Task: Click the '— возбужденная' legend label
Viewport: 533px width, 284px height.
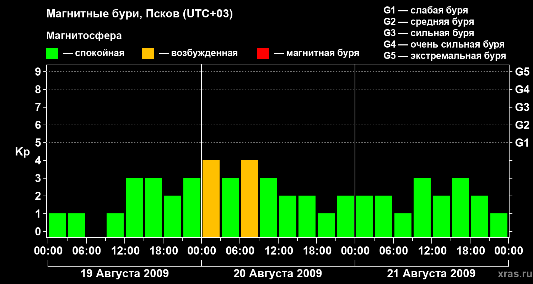Action: [198, 53]
